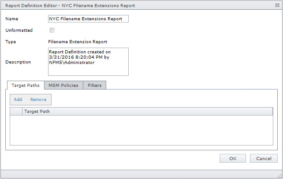
Task: Click Remove in the target paths toolbar
Action: click(38, 100)
